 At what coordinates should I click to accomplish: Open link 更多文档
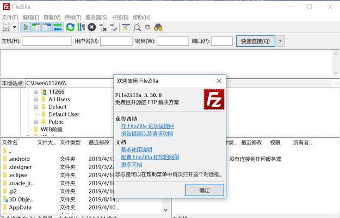(x=132, y=165)
